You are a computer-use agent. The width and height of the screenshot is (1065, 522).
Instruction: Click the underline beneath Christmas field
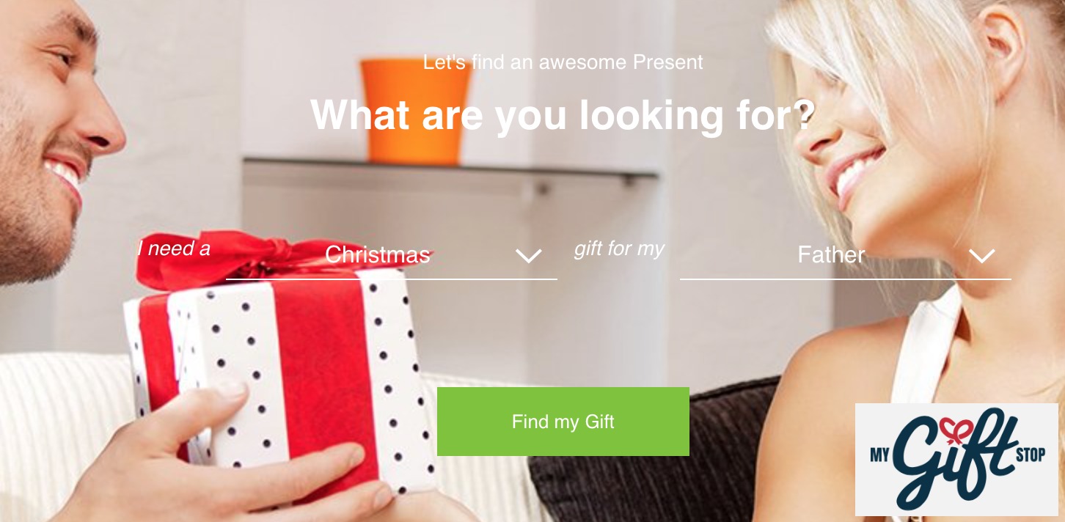tap(392, 279)
